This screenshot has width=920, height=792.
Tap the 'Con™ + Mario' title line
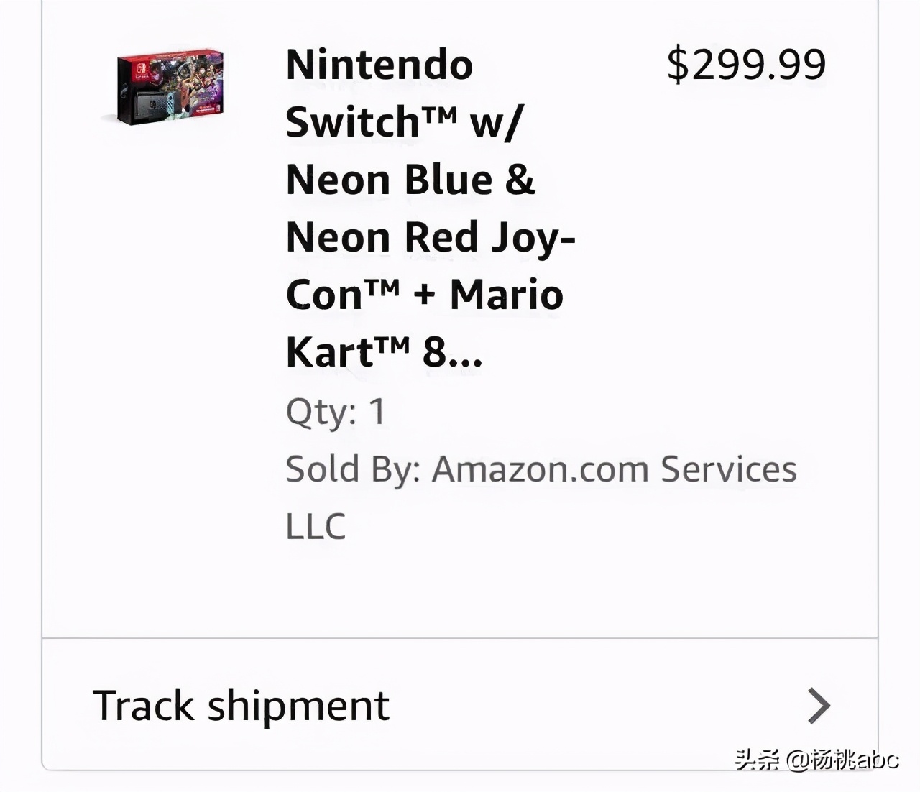[x=424, y=295]
